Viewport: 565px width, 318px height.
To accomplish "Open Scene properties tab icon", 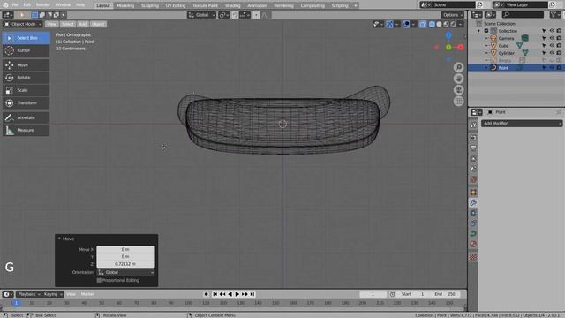I will pos(473,169).
